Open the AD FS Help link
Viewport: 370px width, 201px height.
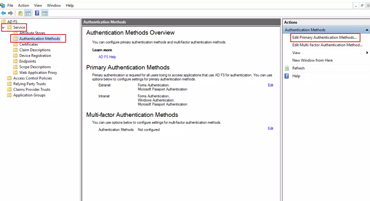pos(107,57)
